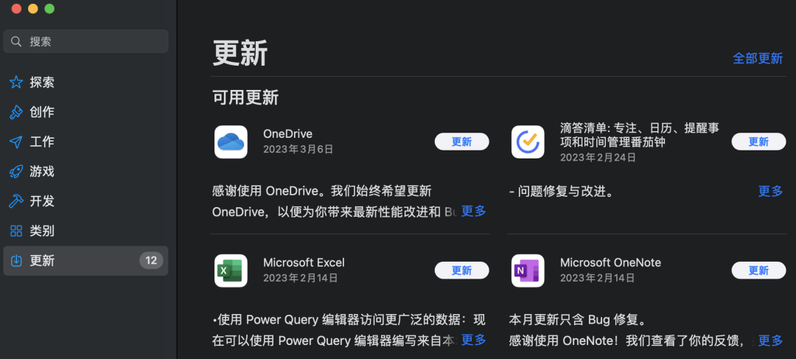Focus the 搜索 search input field
Image resolution: width=796 pixels, height=359 pixels.
(92, 42)
